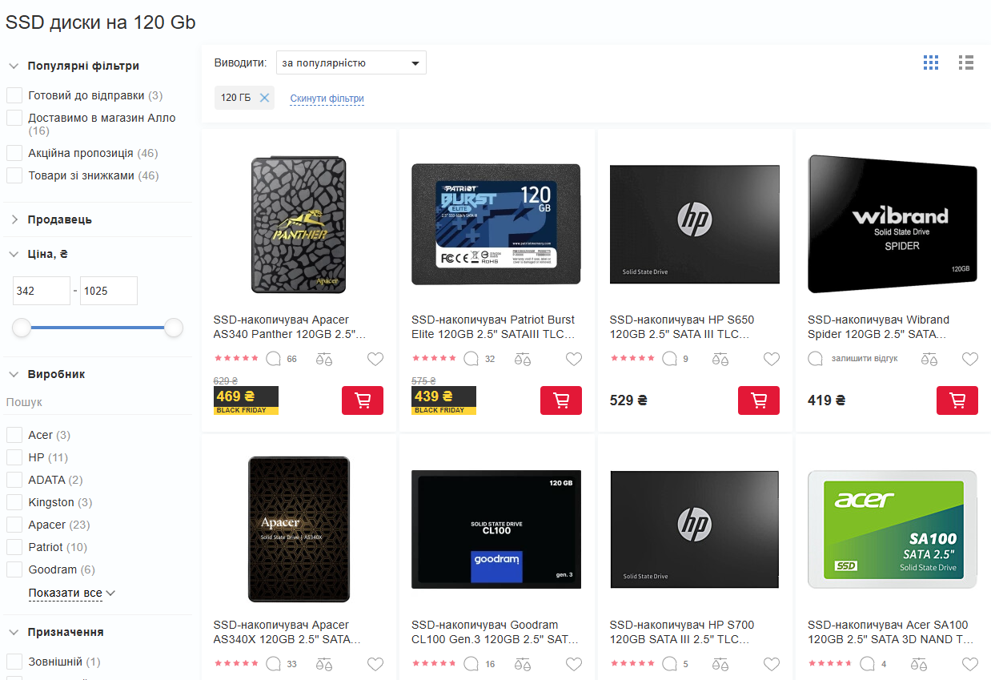This screenshot has height=680, width=991.
Task: Open reviews bubble for HP S650
Action: (670, 359)
